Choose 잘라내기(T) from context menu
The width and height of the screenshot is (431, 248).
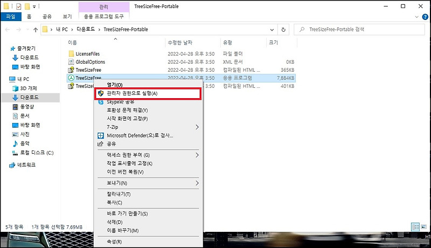pyautogui.click(x=148, y=195)
